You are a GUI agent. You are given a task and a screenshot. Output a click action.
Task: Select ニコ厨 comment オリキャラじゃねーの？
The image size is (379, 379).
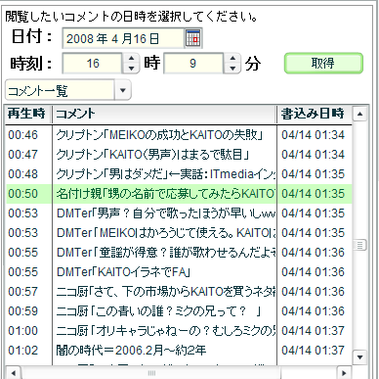tap(179, 331)
